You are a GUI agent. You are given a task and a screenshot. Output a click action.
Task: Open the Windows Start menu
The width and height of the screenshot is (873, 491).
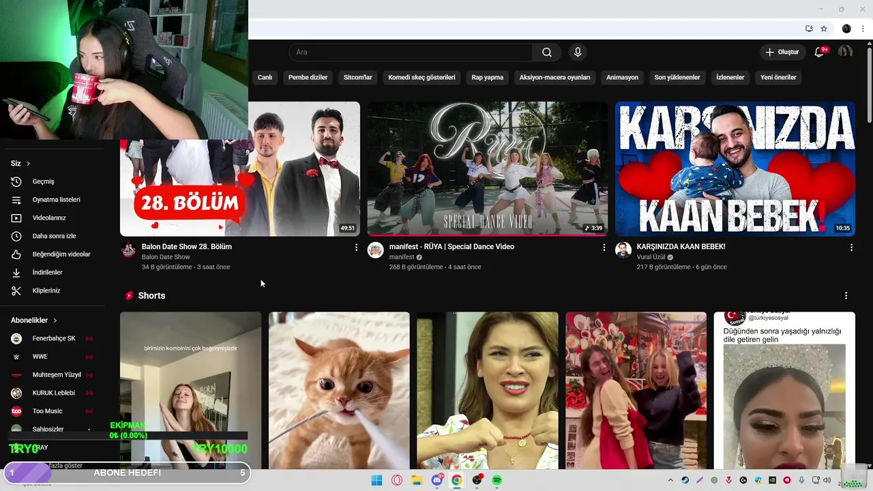pyautogui.click(x=376, y=480)
